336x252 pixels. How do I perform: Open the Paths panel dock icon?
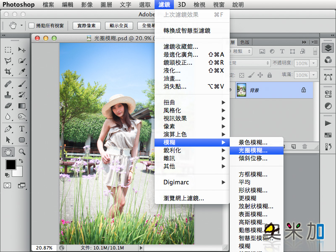[328, 77]
